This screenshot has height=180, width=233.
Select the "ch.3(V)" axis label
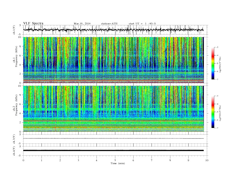14,139
